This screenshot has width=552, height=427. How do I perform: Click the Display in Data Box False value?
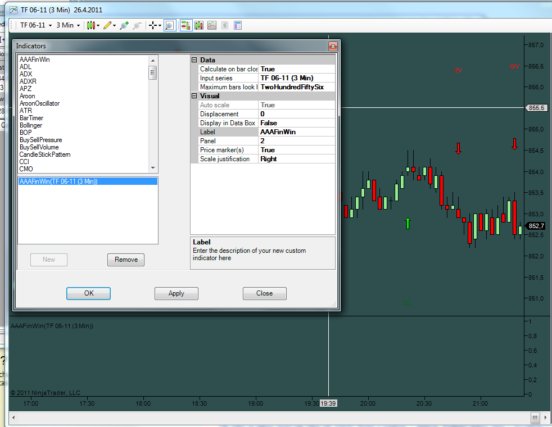coord(297,122)
